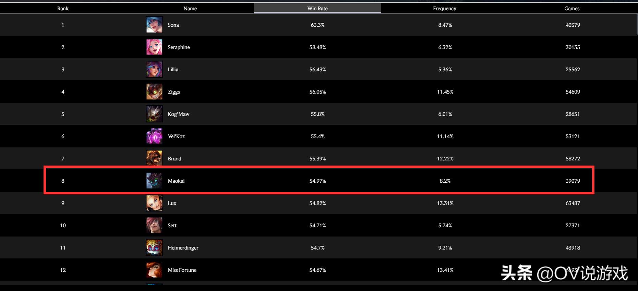638x291 pixels.
Task: Click Heimerdinger's champion portrait icon
Action: click(x=154, y=248)
